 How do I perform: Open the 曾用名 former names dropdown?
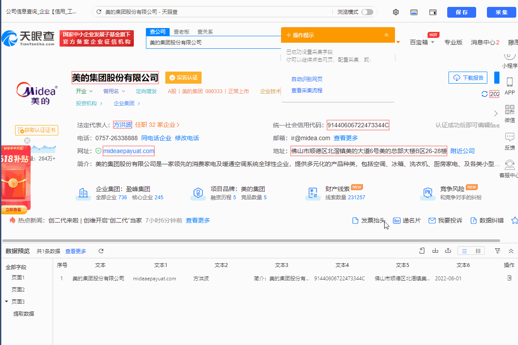114,91
